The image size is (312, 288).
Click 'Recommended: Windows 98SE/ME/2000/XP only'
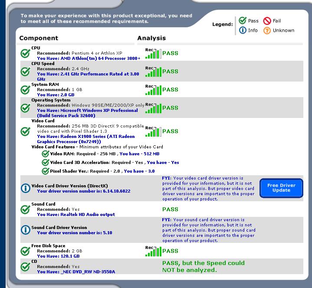[x=91, y=105]
